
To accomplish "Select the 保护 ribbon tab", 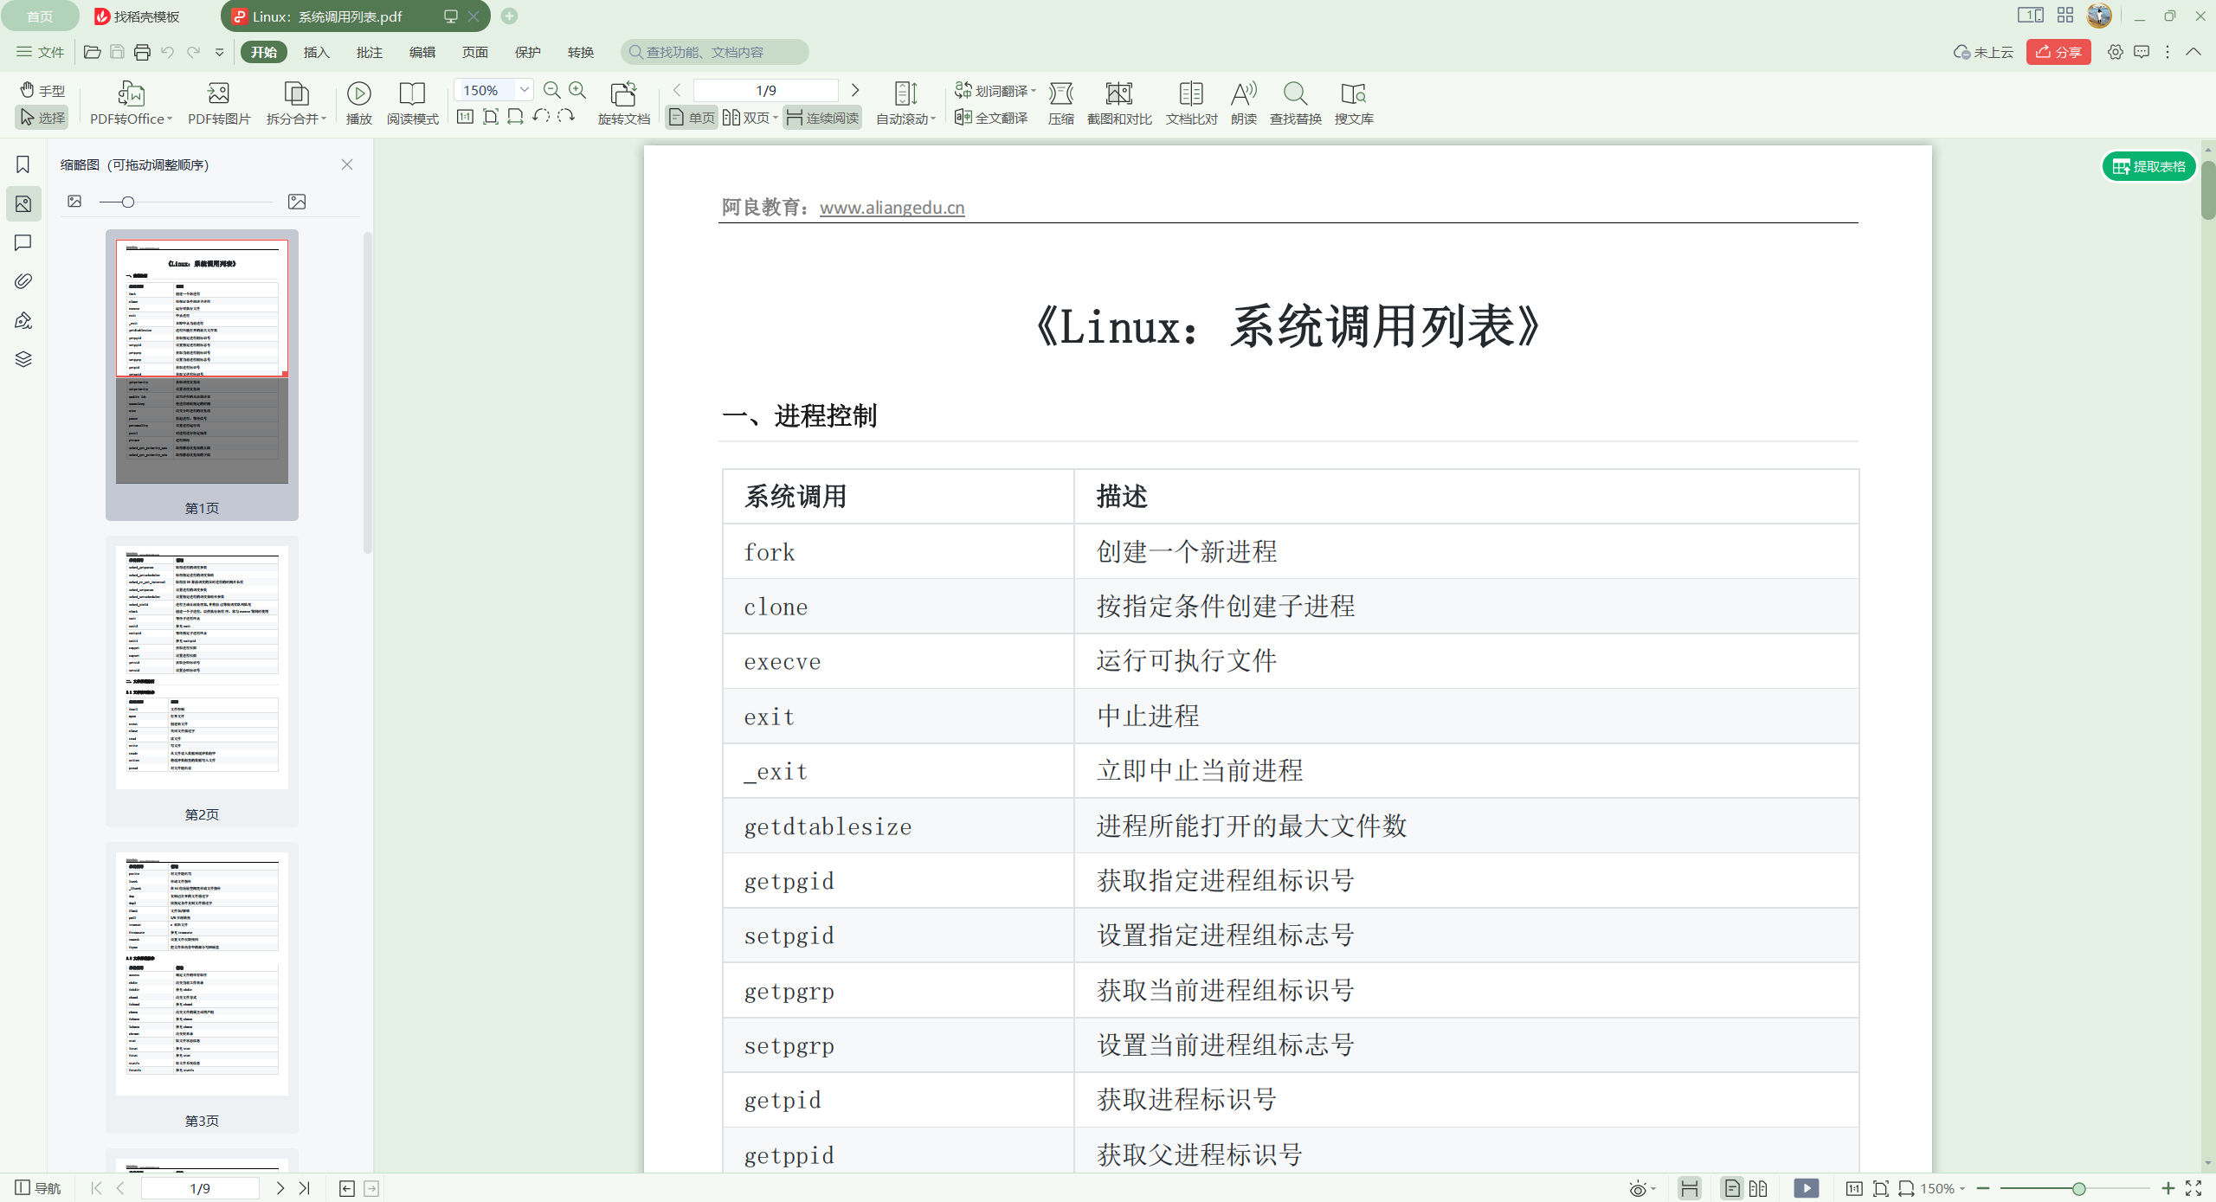I will [x=528, y=52].
